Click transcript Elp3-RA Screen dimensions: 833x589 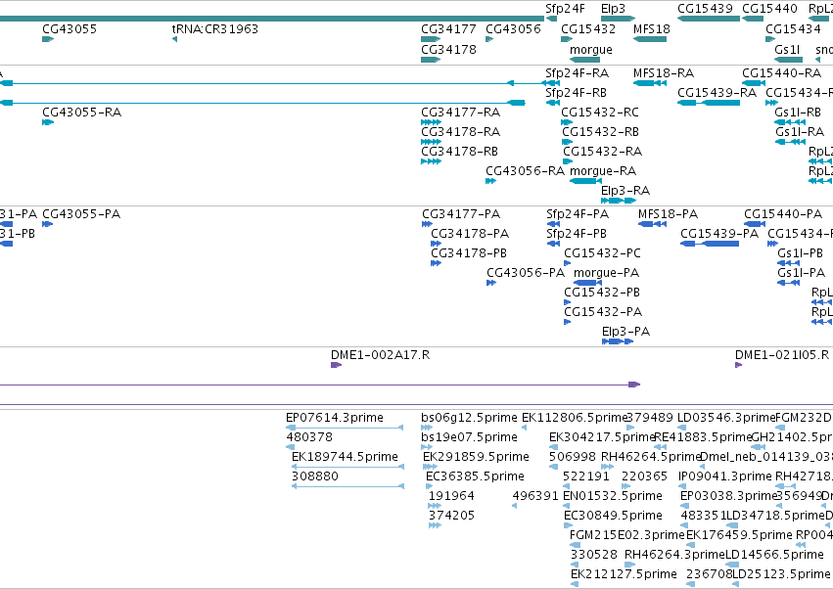625,191
